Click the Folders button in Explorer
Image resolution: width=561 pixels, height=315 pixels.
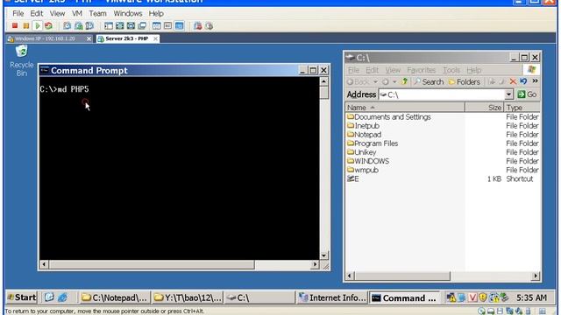(465, 81)
